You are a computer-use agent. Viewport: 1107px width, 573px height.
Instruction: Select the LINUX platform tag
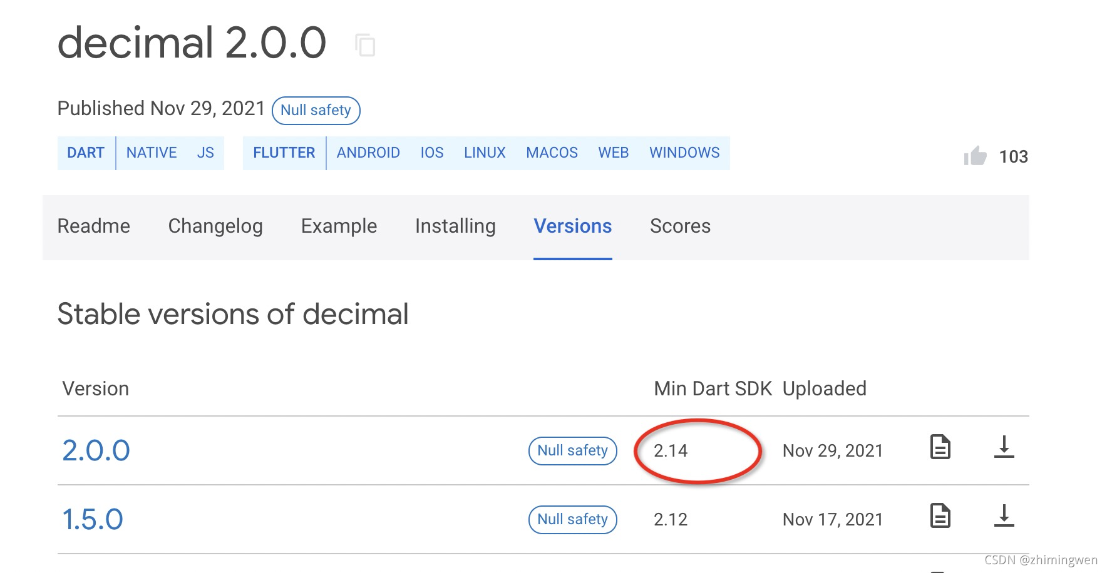pos(485,153)
